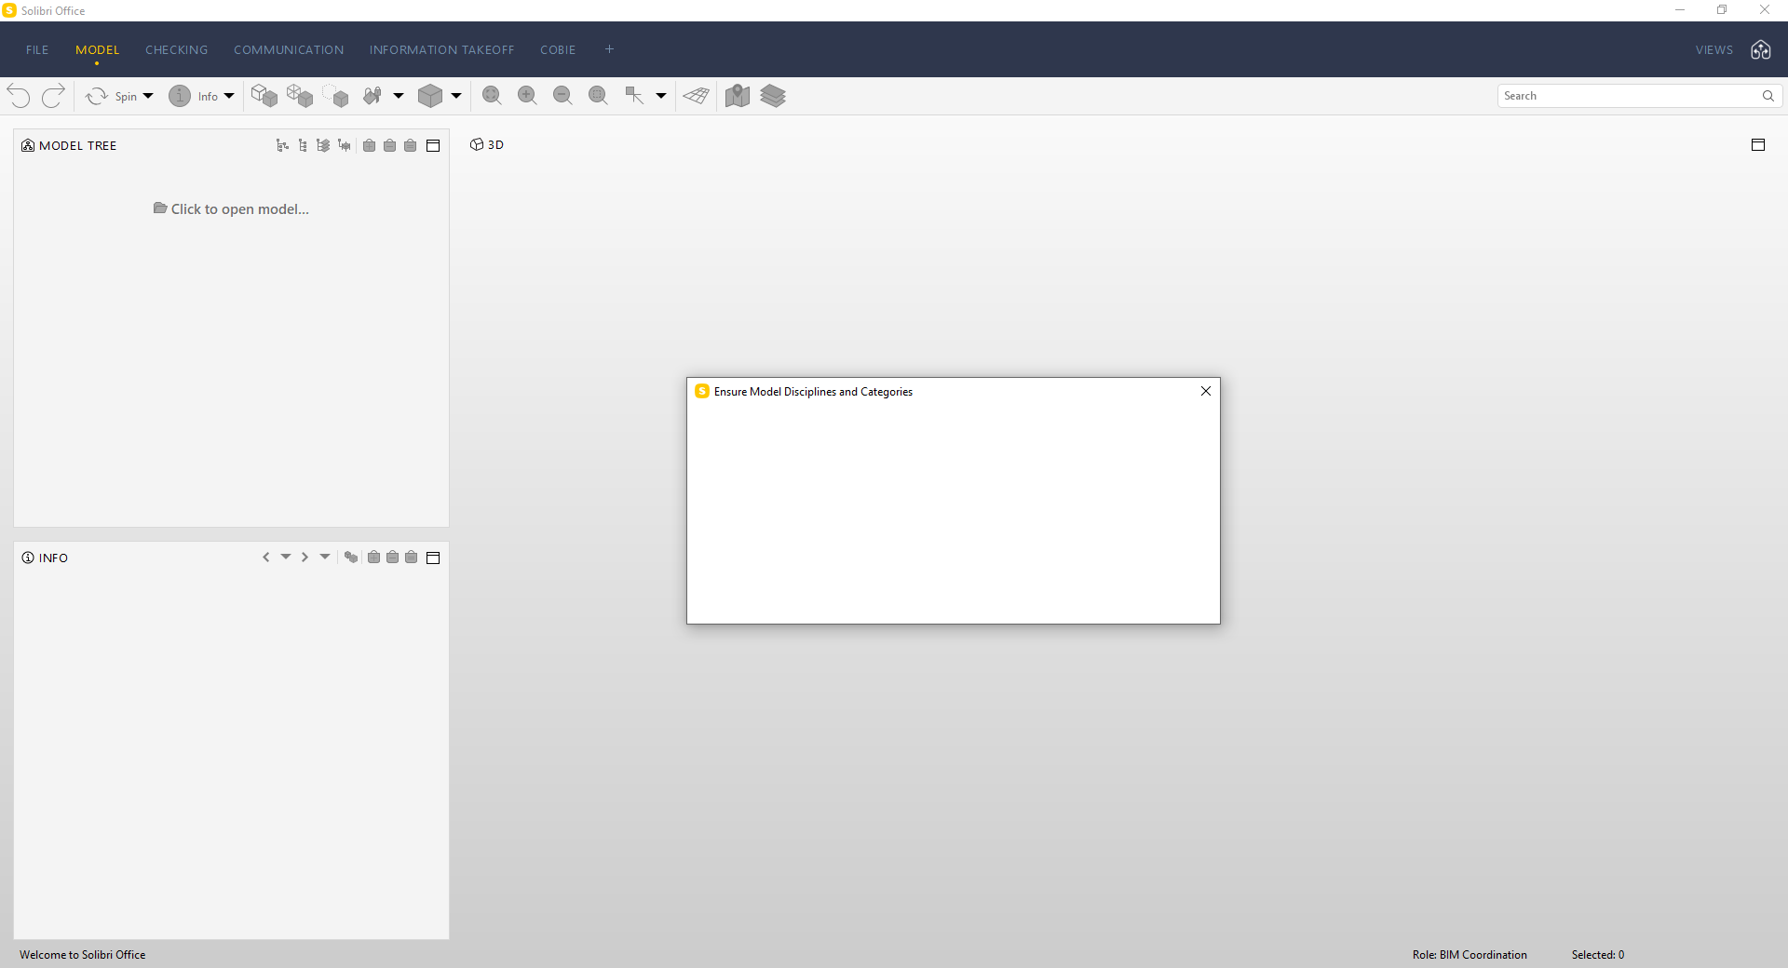
Task: Click first hierarchy icon in Model Tree header
Action: coord(282,145)
